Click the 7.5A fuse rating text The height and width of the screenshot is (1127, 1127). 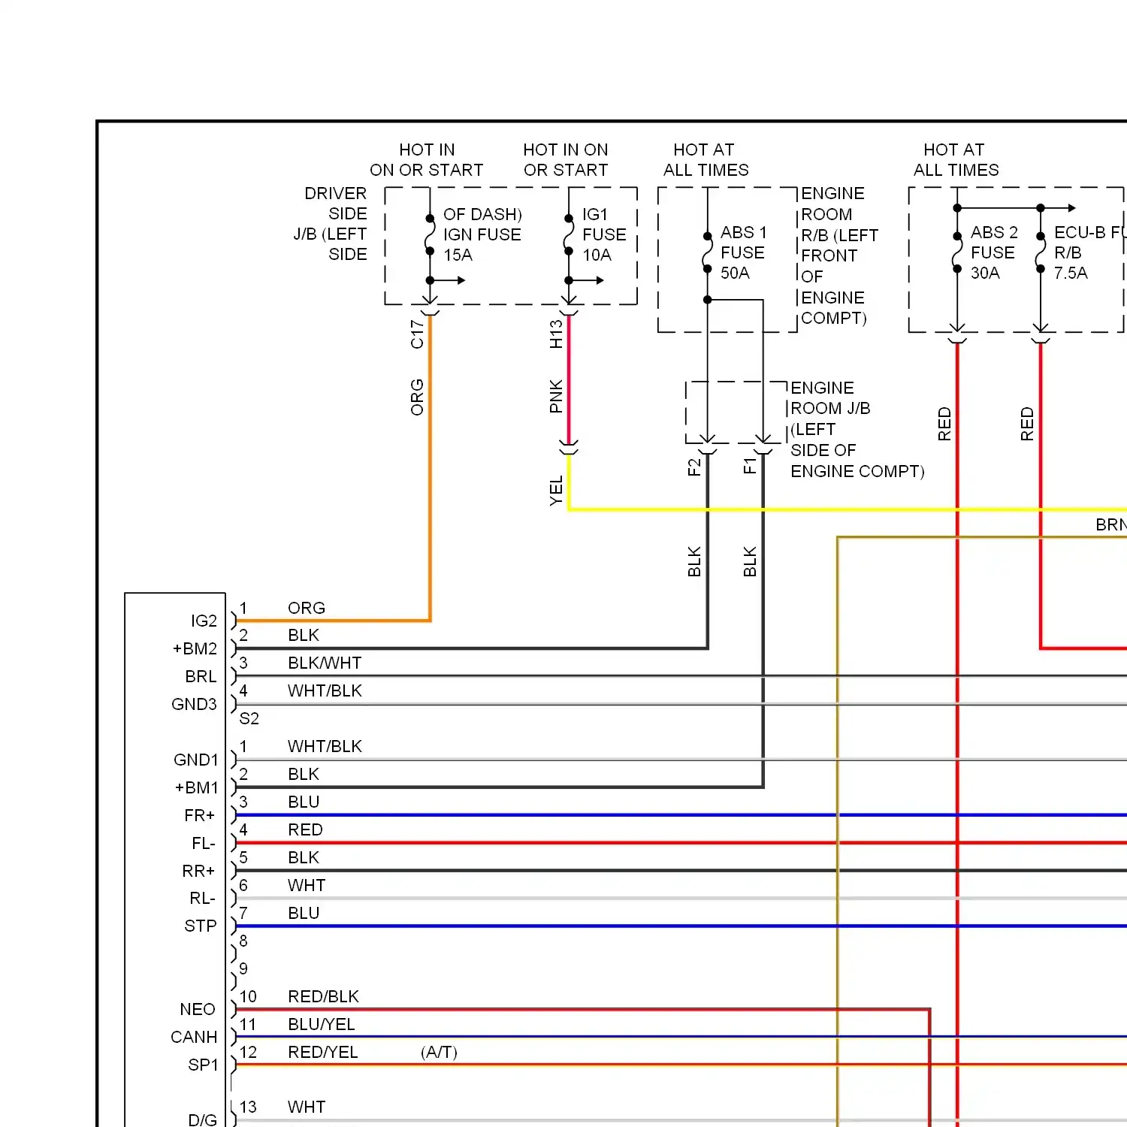click(1071, 273)
